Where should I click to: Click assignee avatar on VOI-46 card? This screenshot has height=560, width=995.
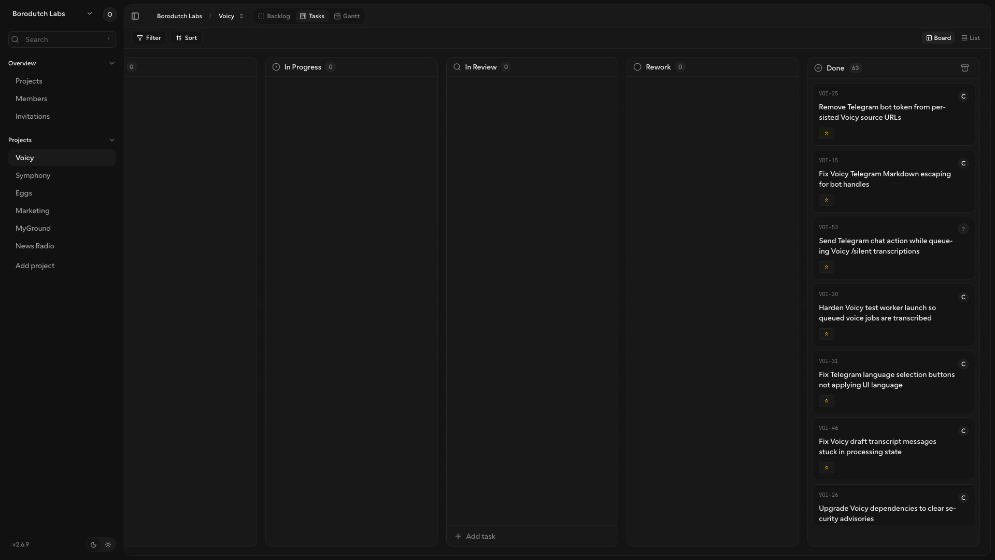tap(963, 431)
